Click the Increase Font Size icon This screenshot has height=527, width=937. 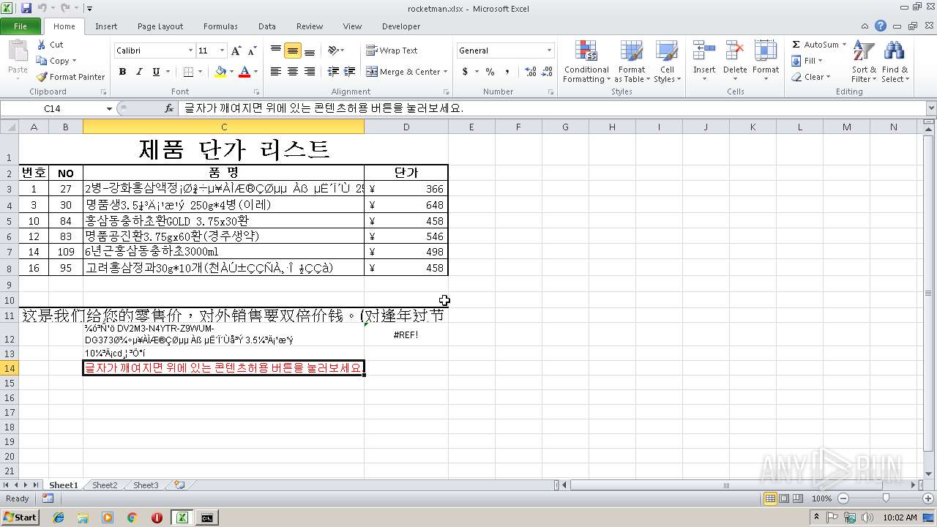[236, 51]
